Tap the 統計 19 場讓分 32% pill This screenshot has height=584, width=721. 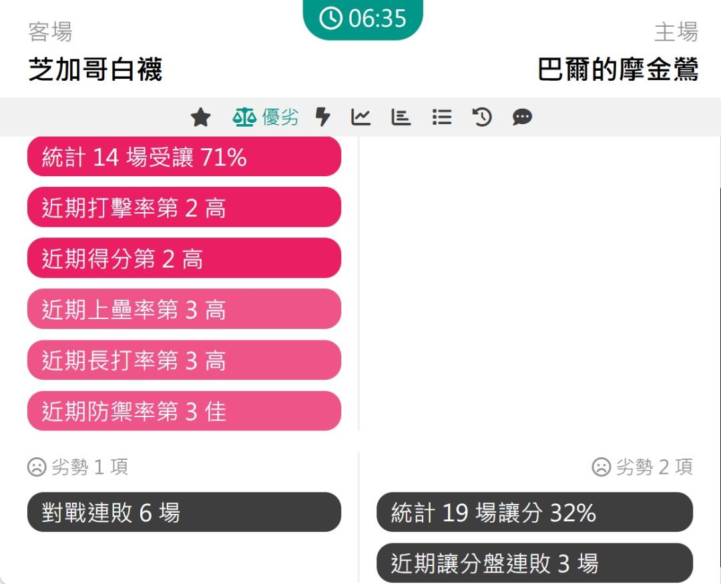tap(535, 513)
